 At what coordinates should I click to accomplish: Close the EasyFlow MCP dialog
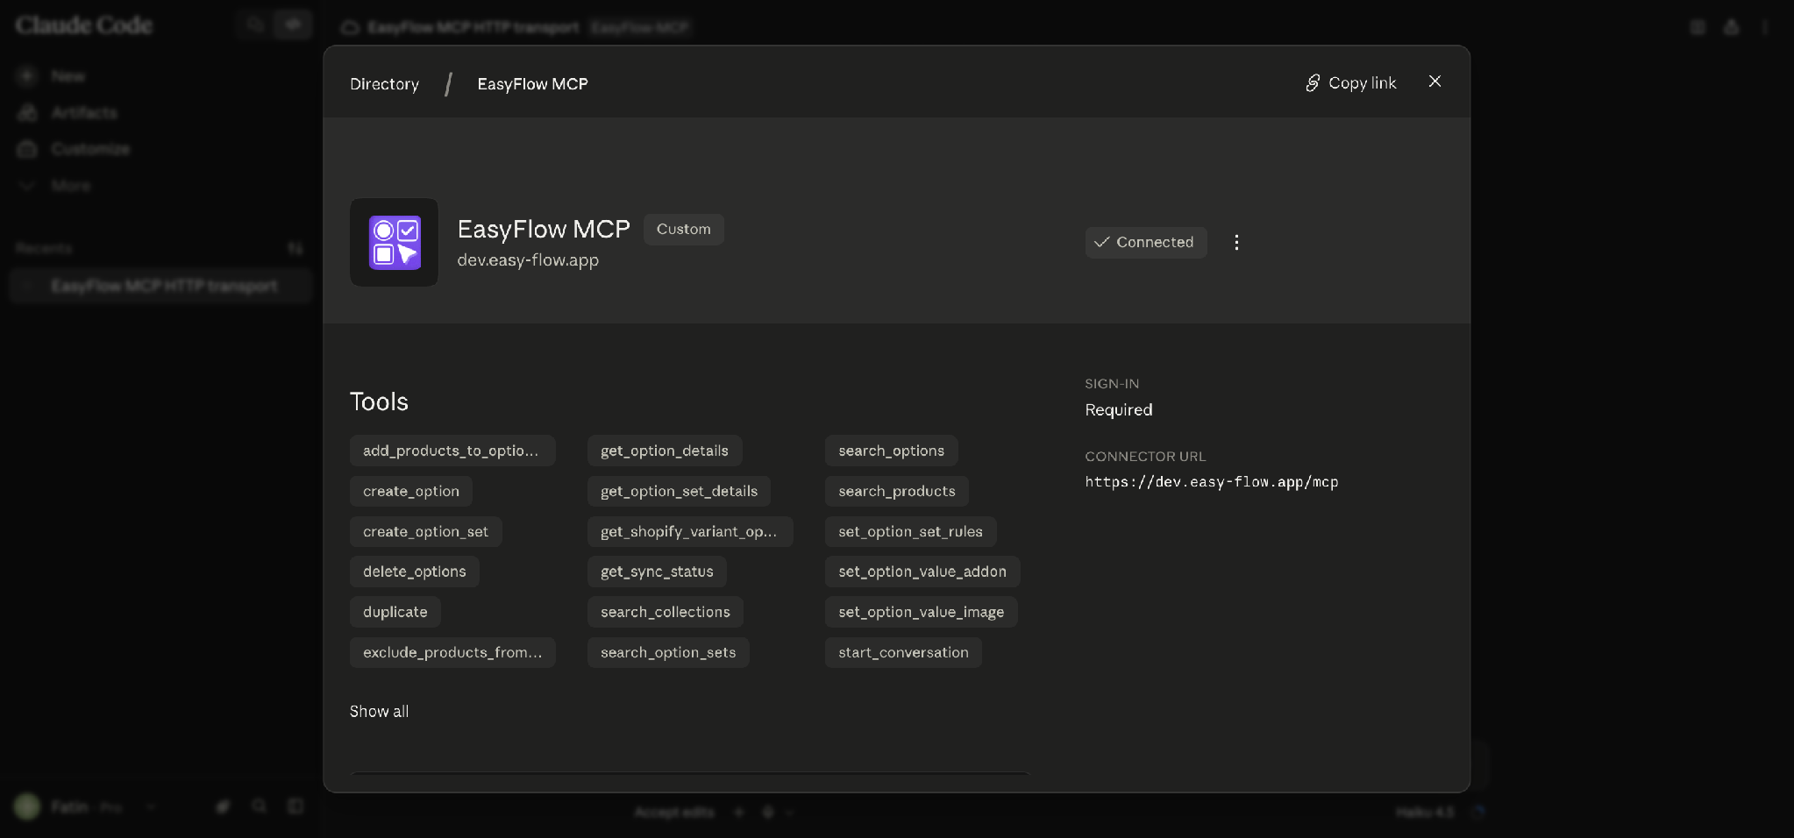1434,82
